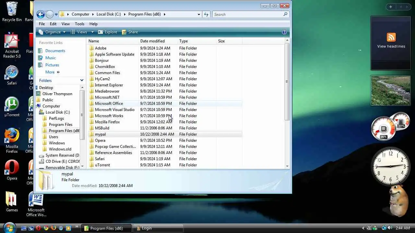Viewport: 415px width, 233px height.
Task: Select the Mozilla Firefox folder
Action: pyautogui.click(x=107, y=122)
